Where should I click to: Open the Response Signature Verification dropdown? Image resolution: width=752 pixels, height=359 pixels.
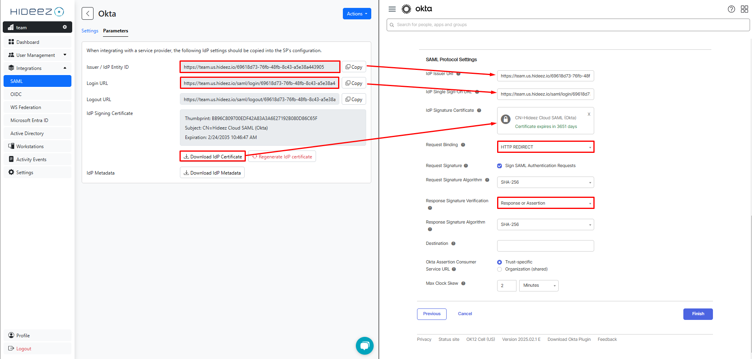click(x=545, y=203)
